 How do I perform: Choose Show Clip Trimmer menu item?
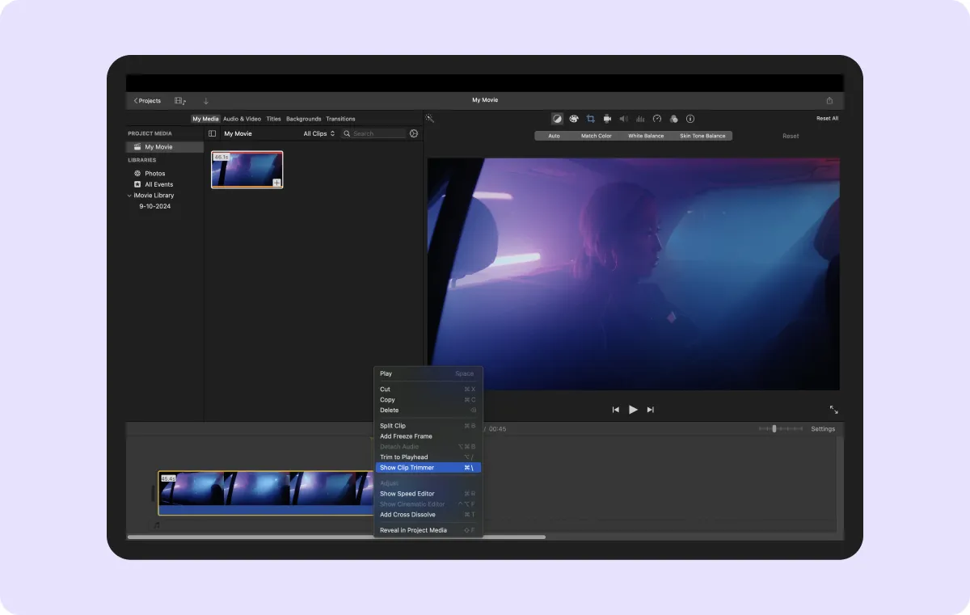[x=428, y=468]
